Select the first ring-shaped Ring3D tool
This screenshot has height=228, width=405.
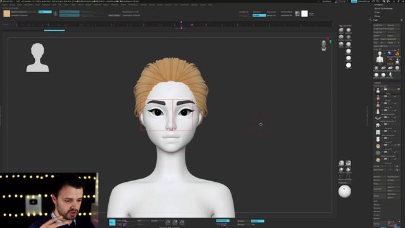click(x=383, y=68)
